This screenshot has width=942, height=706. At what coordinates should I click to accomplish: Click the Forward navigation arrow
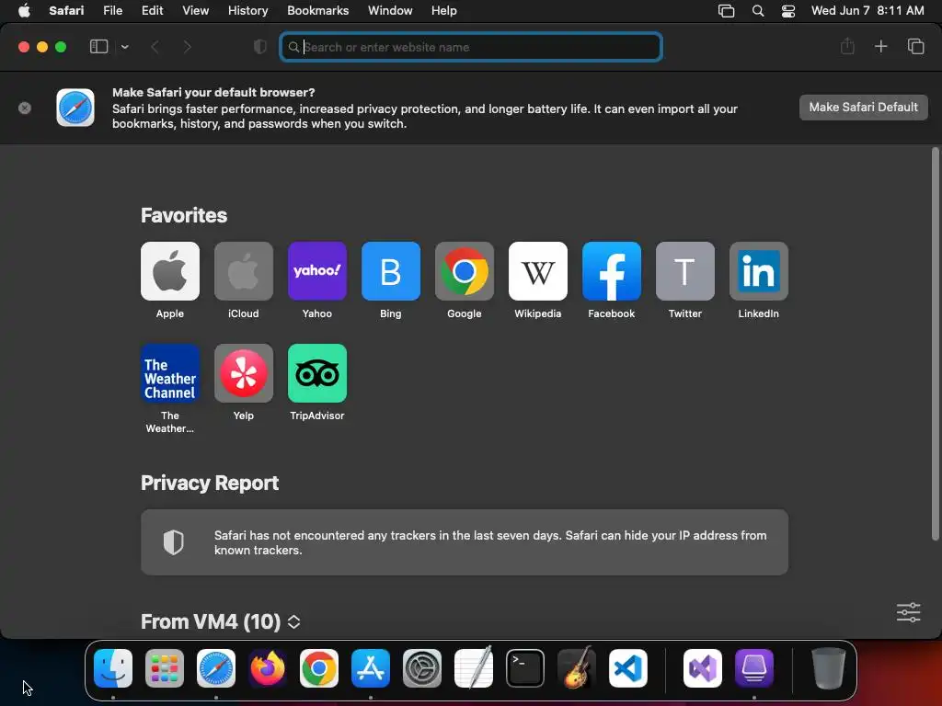(x=187, y=47)
